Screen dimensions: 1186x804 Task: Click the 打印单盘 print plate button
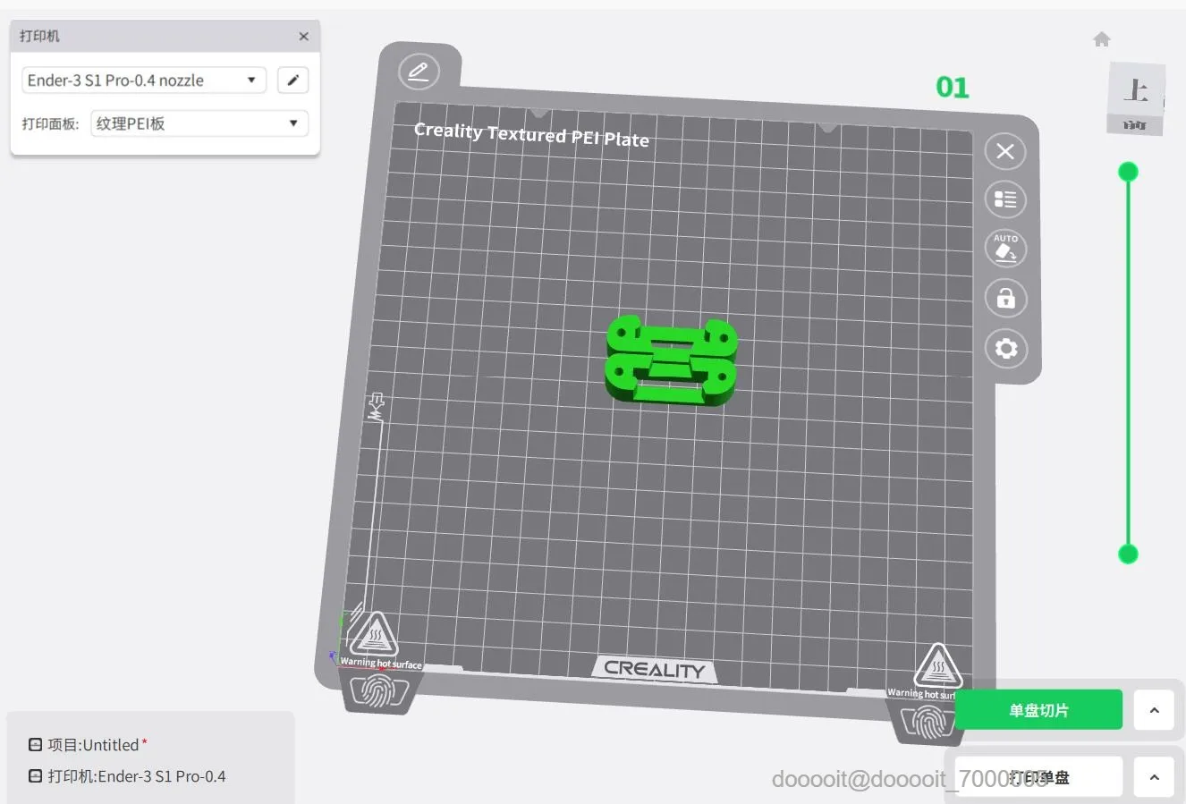coord(1038,777)
